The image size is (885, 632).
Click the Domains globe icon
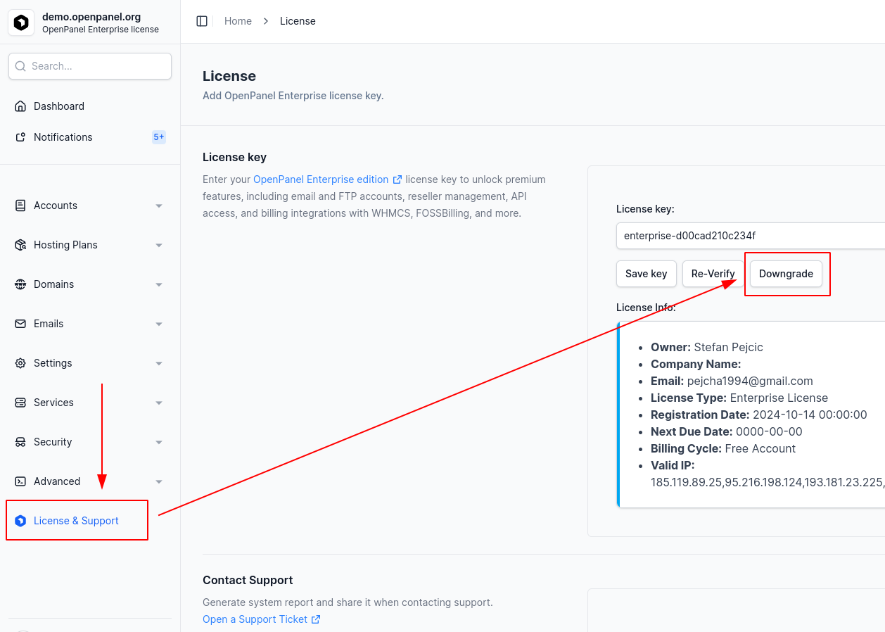tap(20, 284)
